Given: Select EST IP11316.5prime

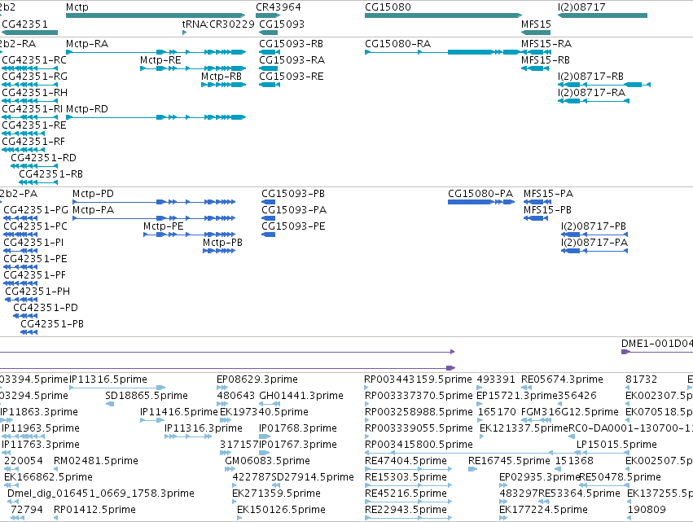Looking at the screenshot, I should pyautogui.click(x=108, y=379).
